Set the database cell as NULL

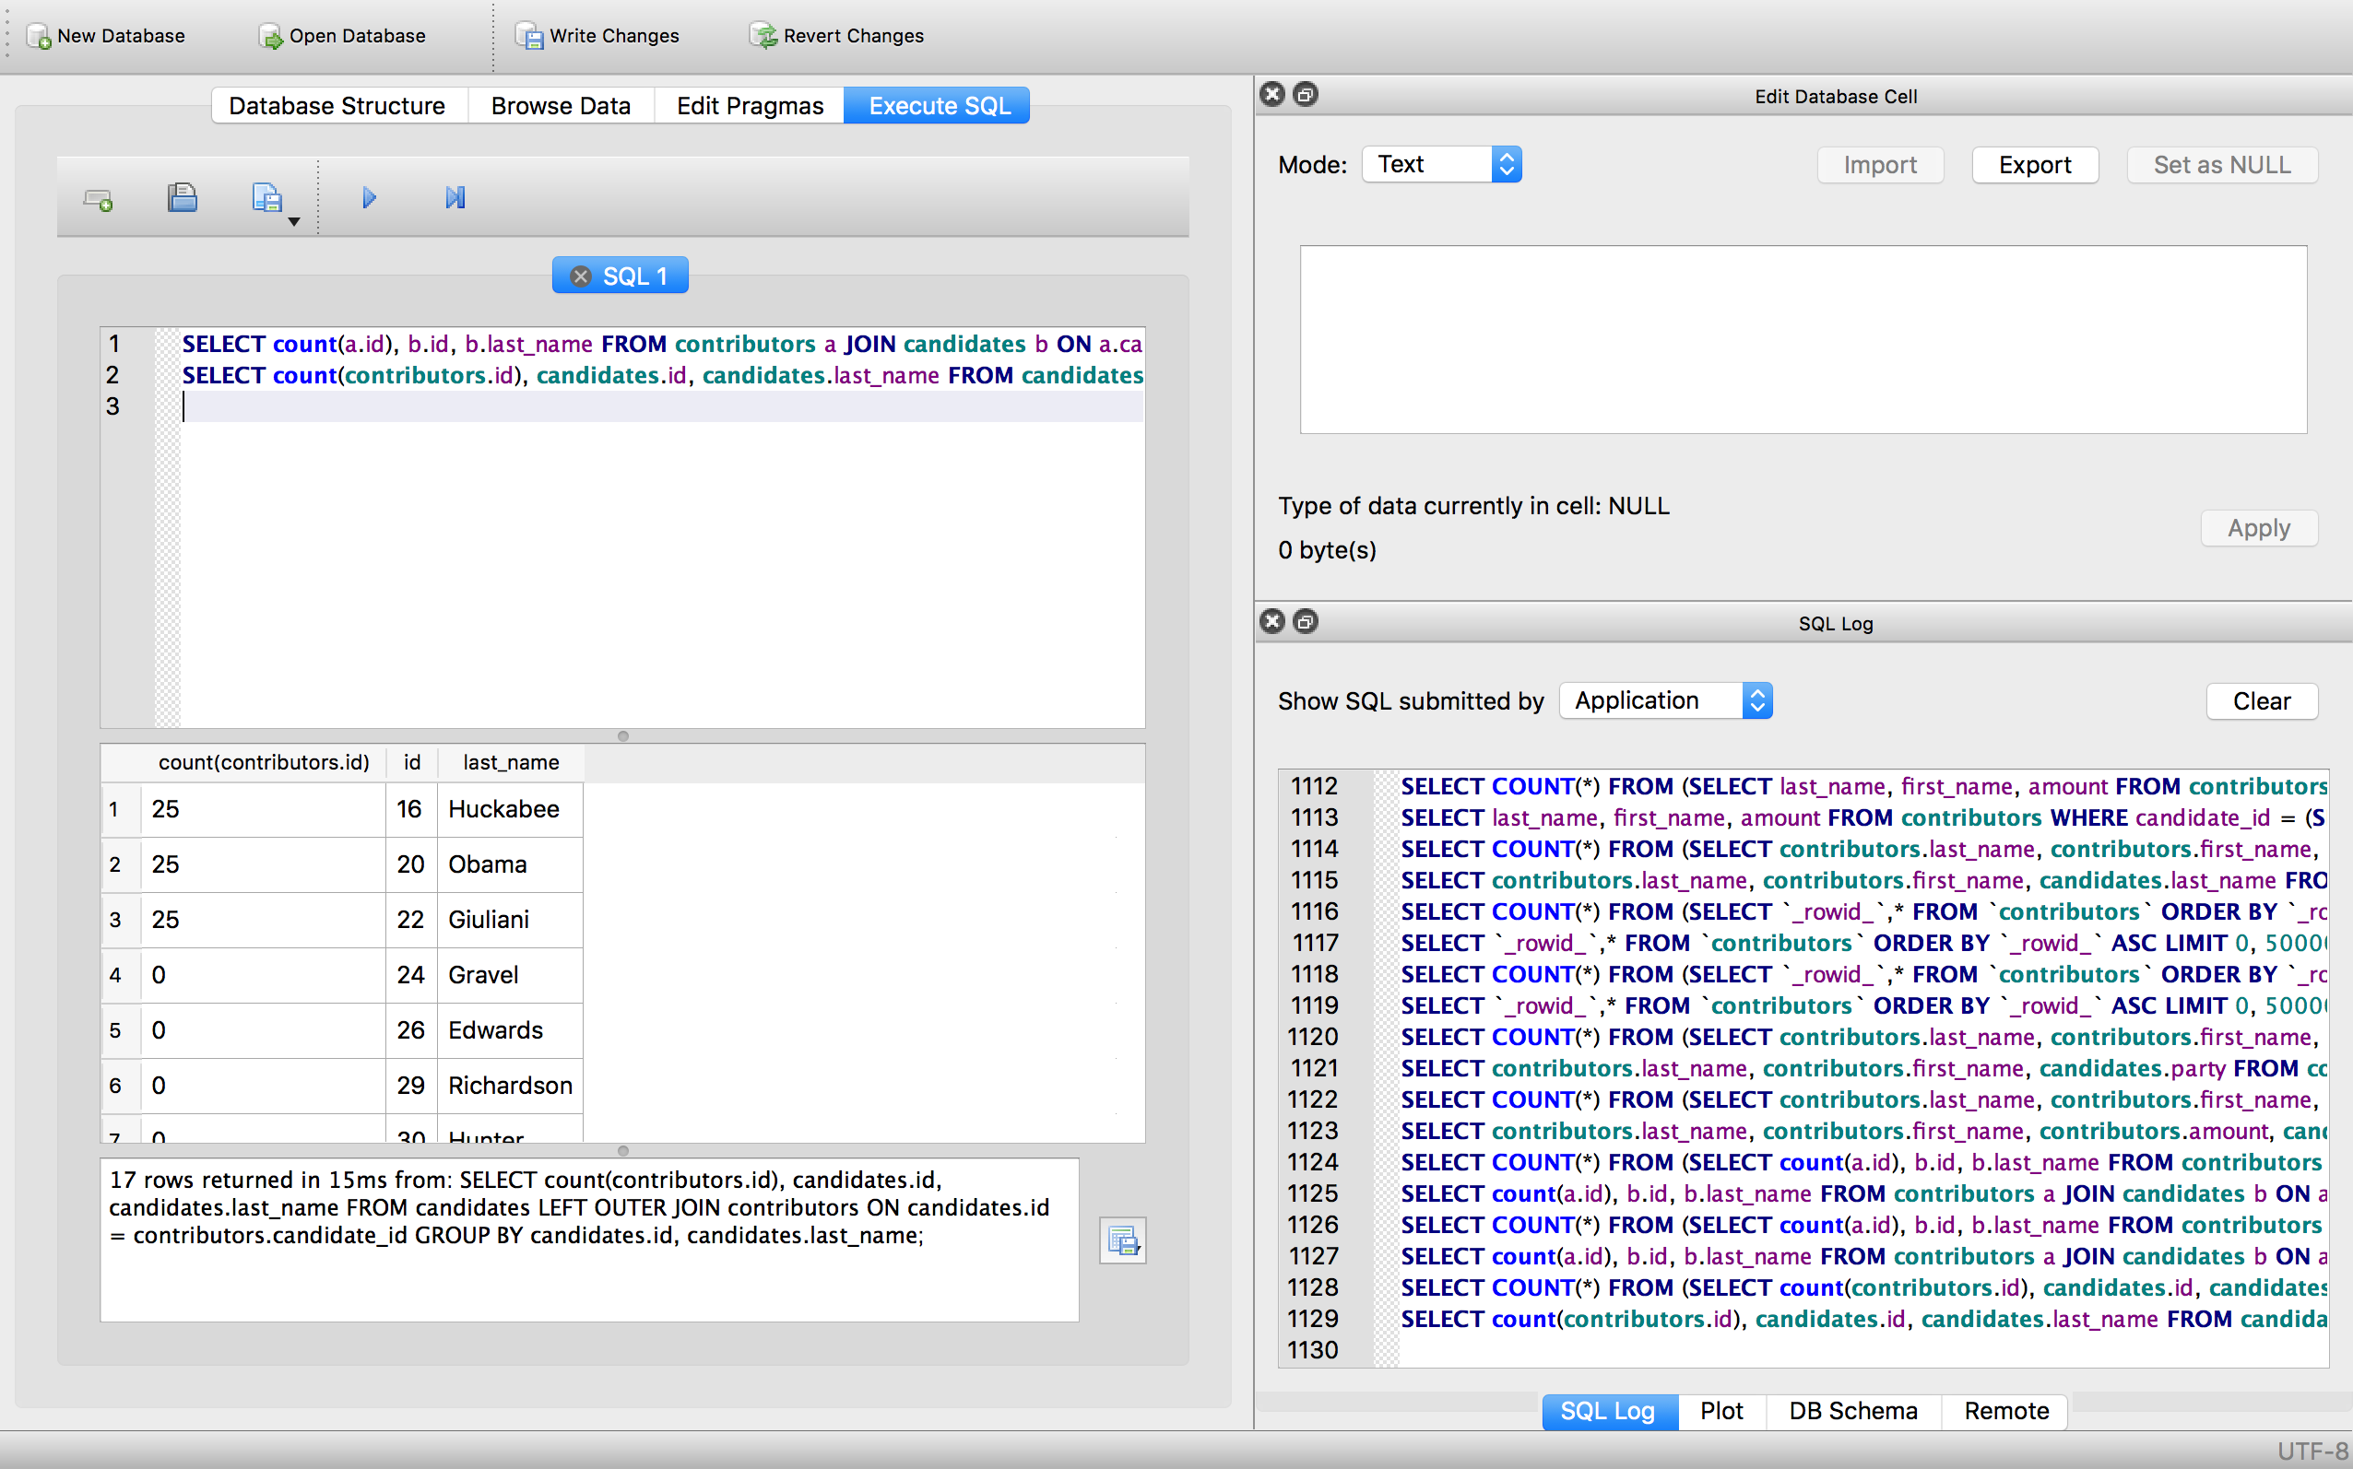tap(2222, 164)
